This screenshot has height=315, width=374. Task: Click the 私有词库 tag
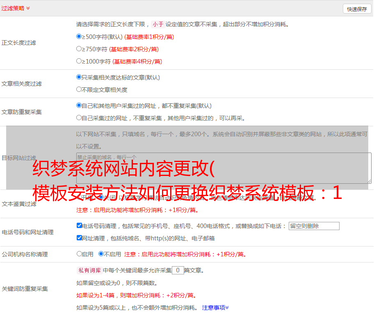90,270
